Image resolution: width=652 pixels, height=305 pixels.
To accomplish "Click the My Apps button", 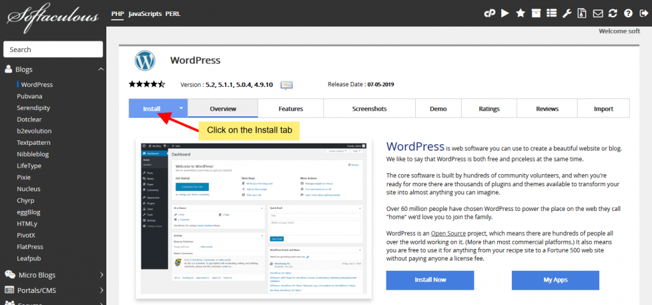I will click(555, 280).
